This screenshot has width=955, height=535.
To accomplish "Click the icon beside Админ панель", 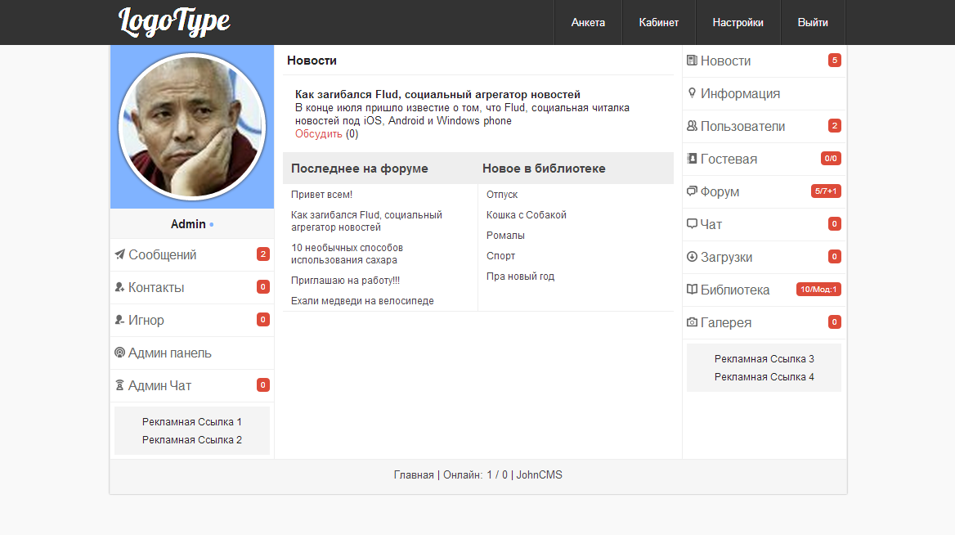I will [x=119, y=353].
